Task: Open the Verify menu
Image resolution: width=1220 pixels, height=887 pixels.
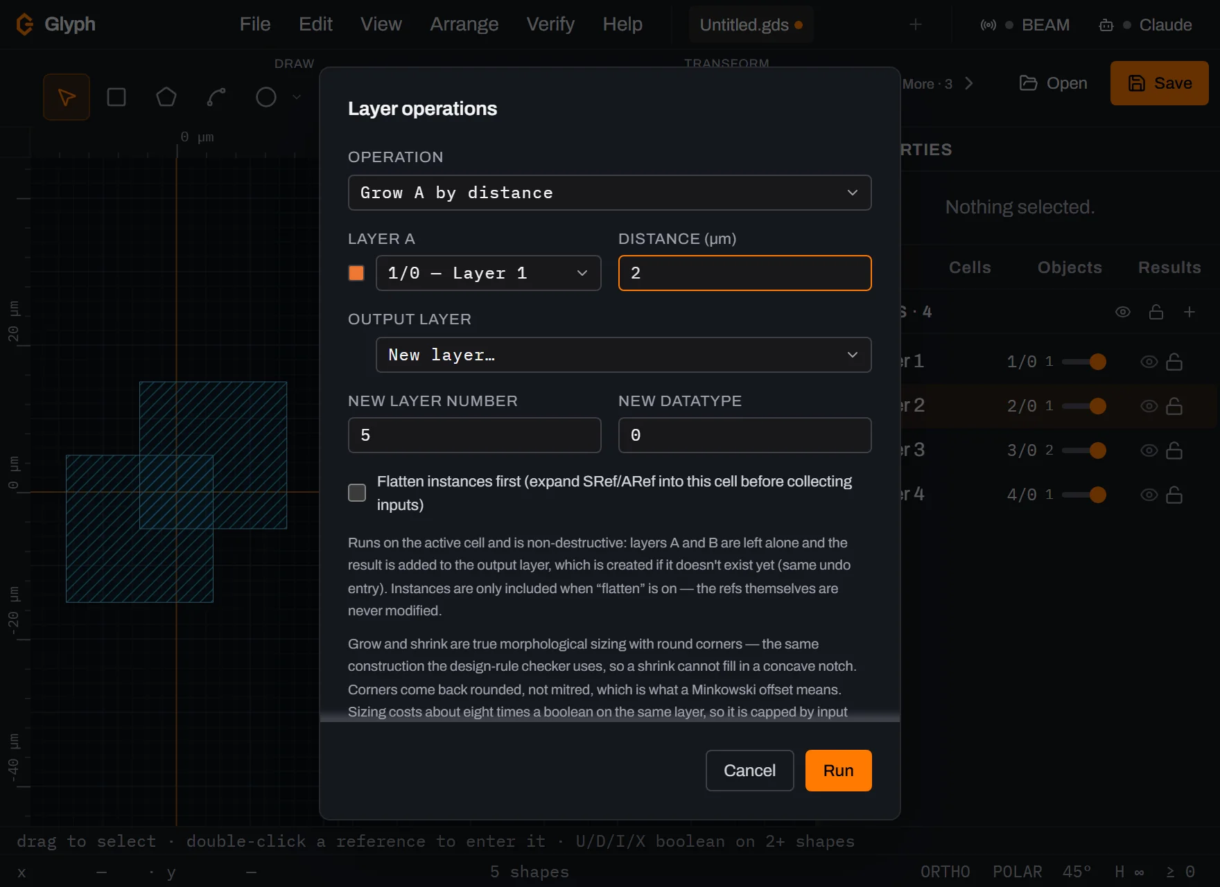Action: click(550, 24)
